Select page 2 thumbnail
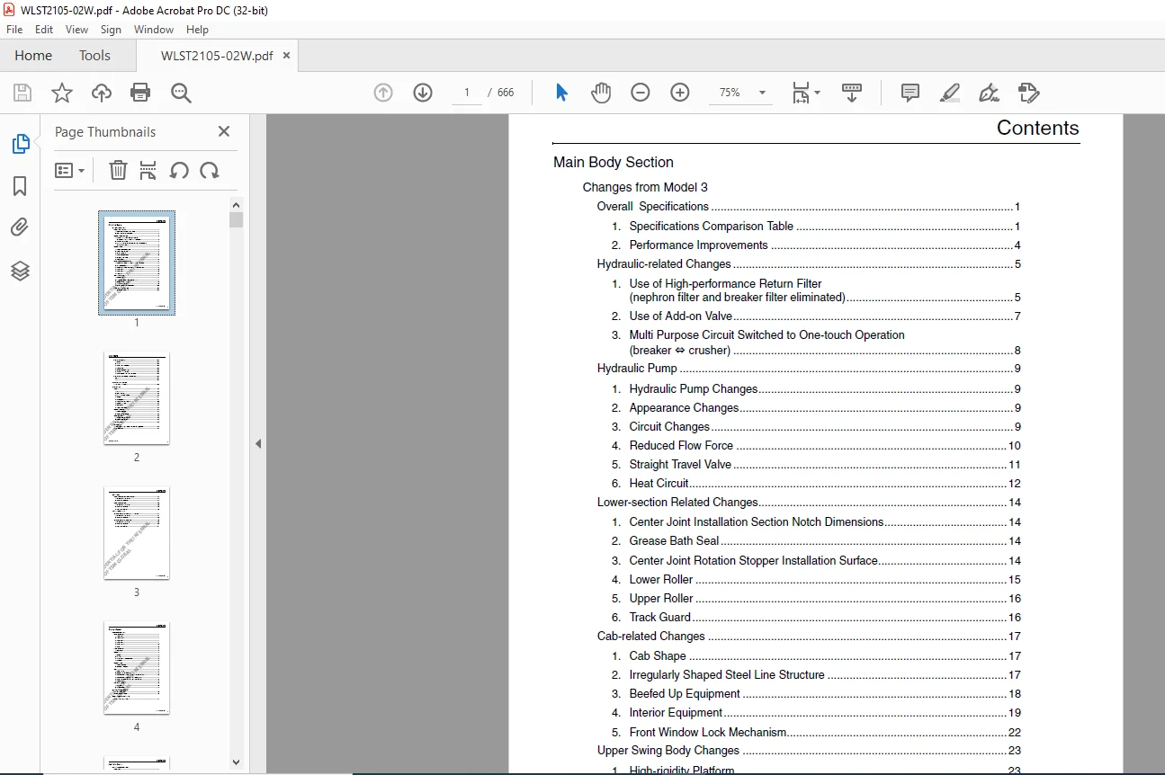 tap(137, 398)
